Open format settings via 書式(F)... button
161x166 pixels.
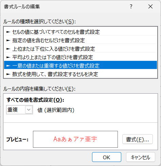point(138,139)
